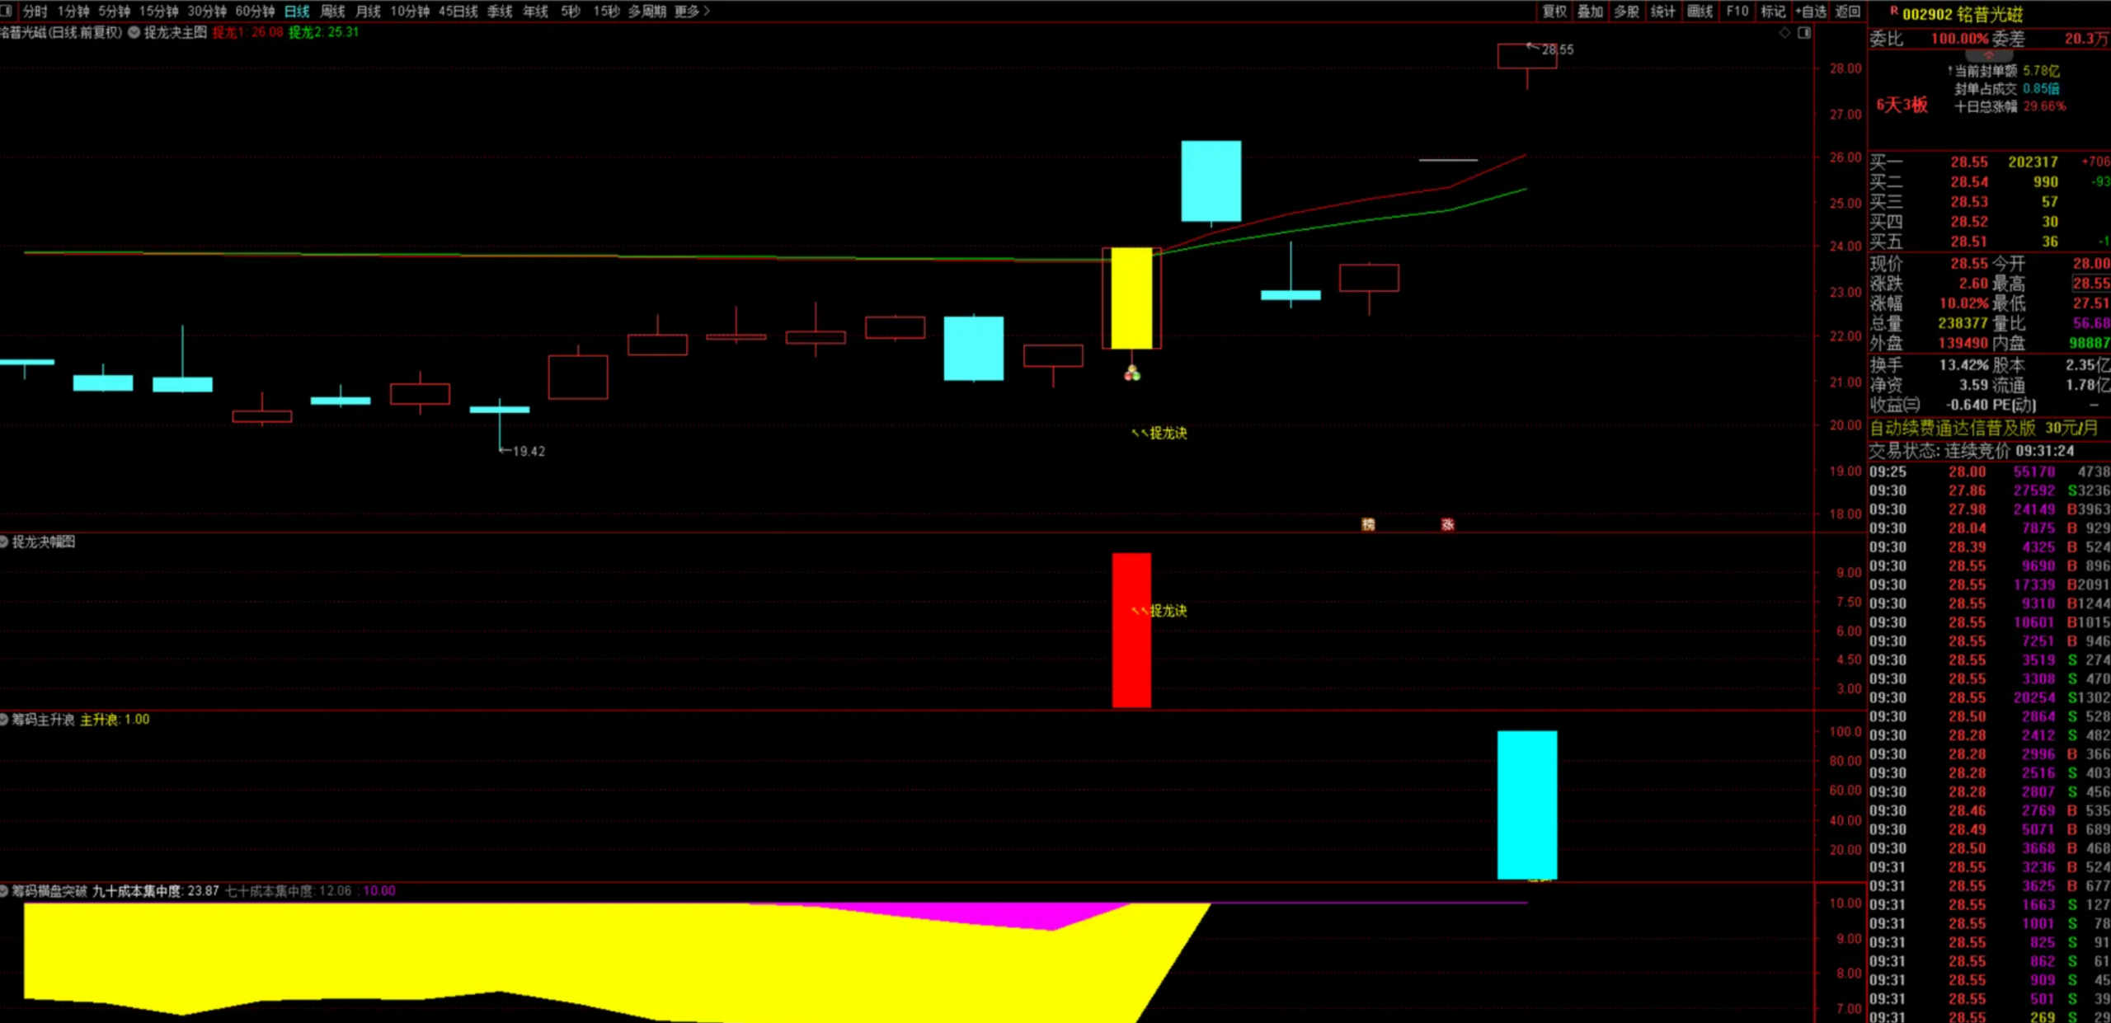Click the colored ball marker under the yellow candle

pos(1132,374)
